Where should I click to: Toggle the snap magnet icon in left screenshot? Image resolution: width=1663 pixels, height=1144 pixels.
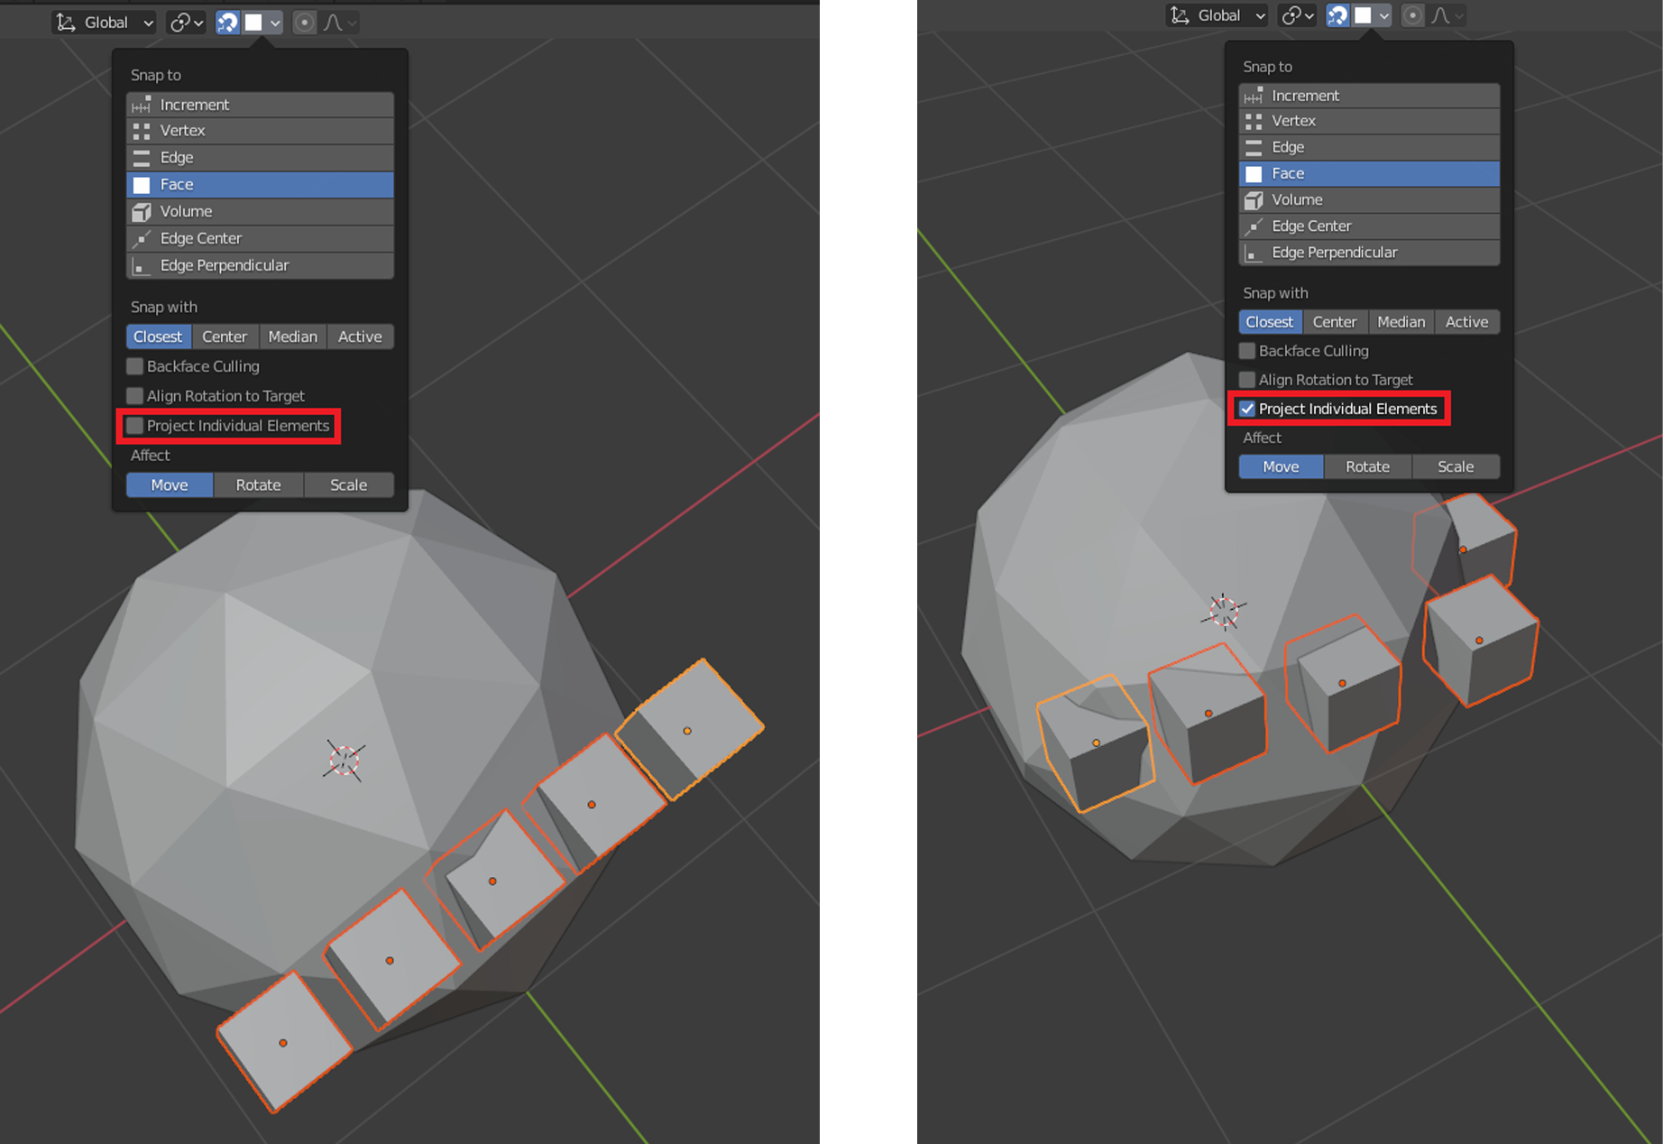point(227,23)
